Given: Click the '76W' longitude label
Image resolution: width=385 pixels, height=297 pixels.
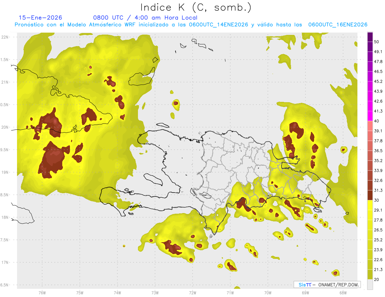Looking at the screenshot, I should pyautogui.click(x=42, y=293).
